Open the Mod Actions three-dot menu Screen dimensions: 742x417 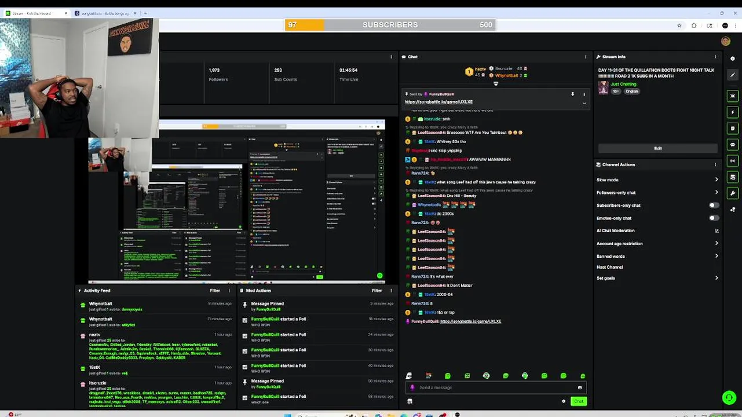coord(392,291)
